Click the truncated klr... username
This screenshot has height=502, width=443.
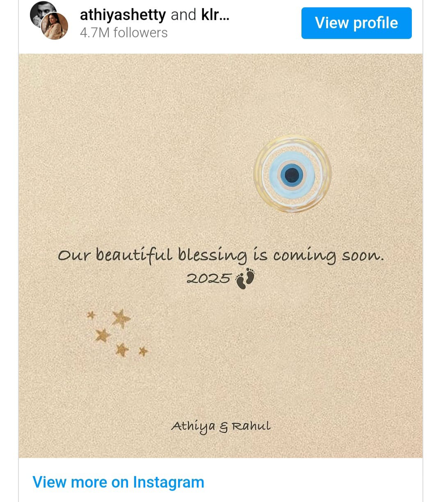[x=215, y=15]
